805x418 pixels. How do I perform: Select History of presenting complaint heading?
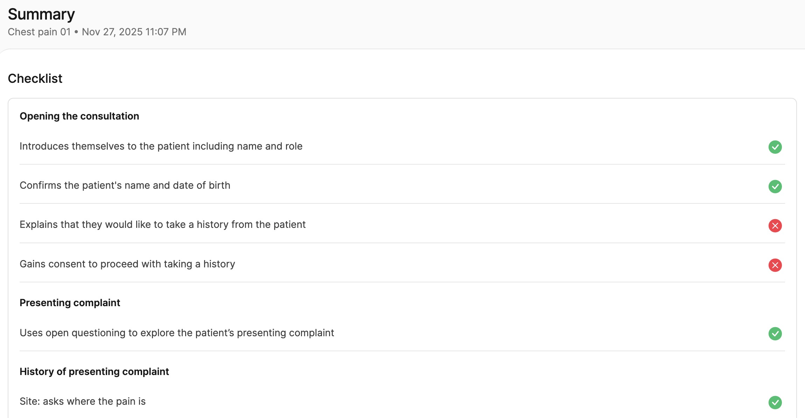pyautogui.click(x=94, y=372)
